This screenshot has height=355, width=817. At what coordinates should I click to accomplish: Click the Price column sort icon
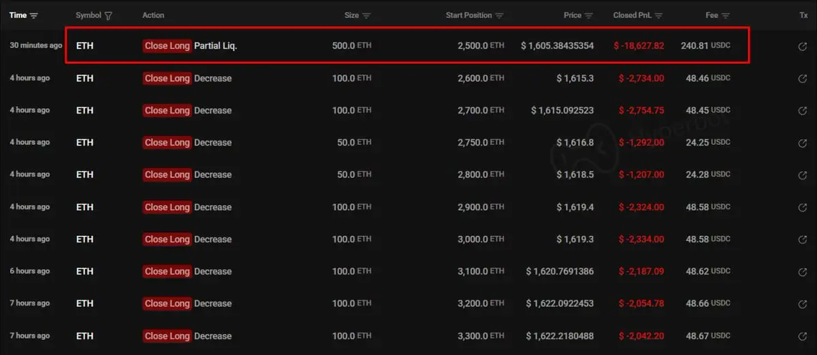pyautogui.click(x=589, y=15)
